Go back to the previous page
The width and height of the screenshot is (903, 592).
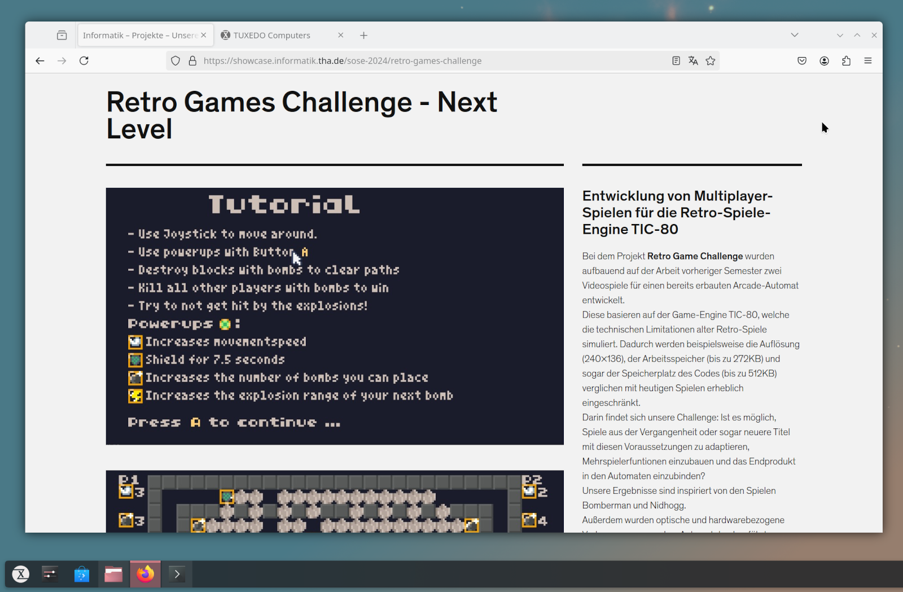click(40, 60)
